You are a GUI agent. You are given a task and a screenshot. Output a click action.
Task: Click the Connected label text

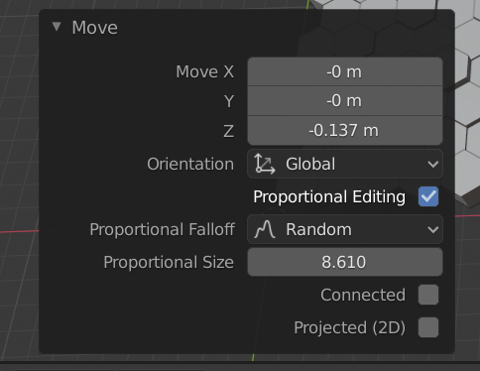coord(363,295)
